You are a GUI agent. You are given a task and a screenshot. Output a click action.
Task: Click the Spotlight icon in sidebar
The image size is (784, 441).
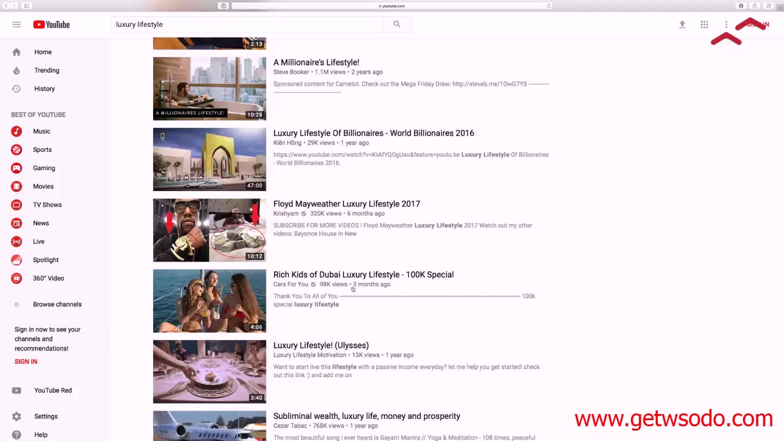pyautogui.click(x=17, y=260)
